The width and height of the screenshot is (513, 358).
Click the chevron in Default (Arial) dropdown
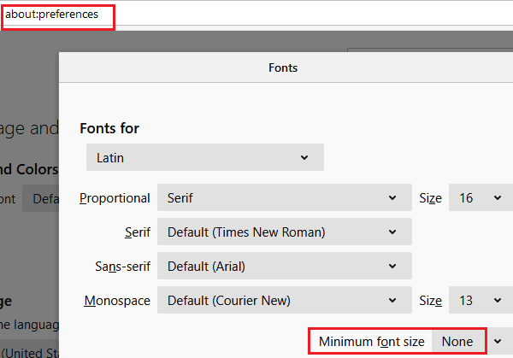392,266
